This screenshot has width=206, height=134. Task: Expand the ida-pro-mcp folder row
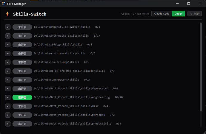(8, 62)
